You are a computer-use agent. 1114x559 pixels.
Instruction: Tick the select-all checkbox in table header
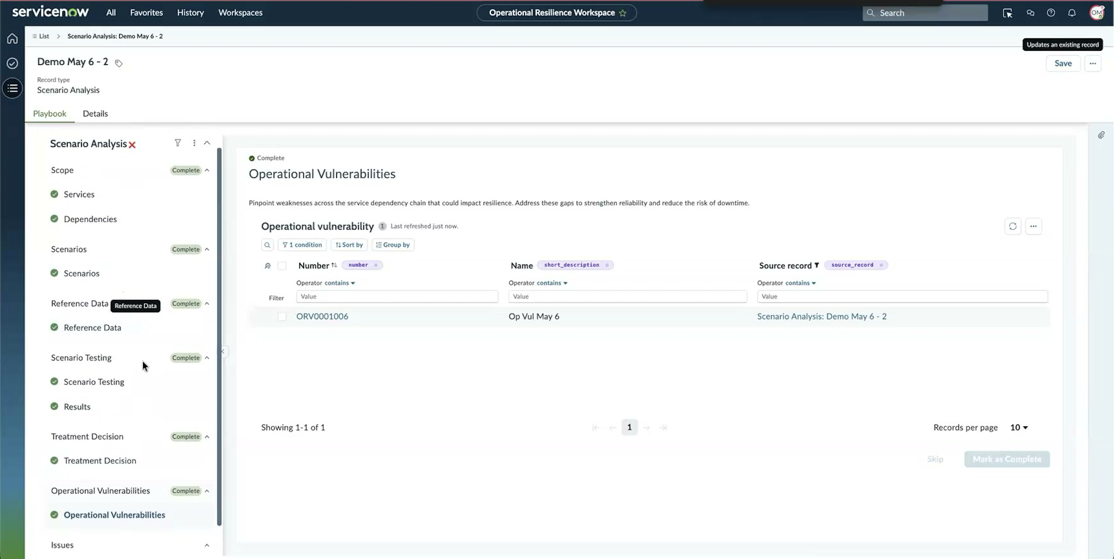(282, 266)
